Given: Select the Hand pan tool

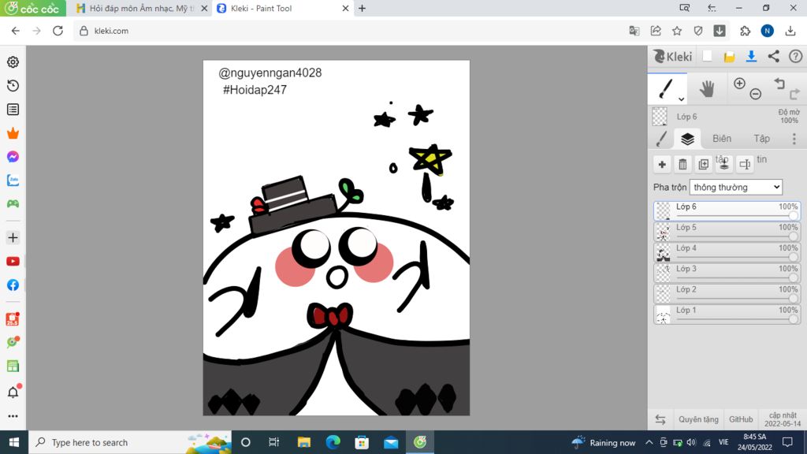Looking at the screenshot, I should (708, 87).
